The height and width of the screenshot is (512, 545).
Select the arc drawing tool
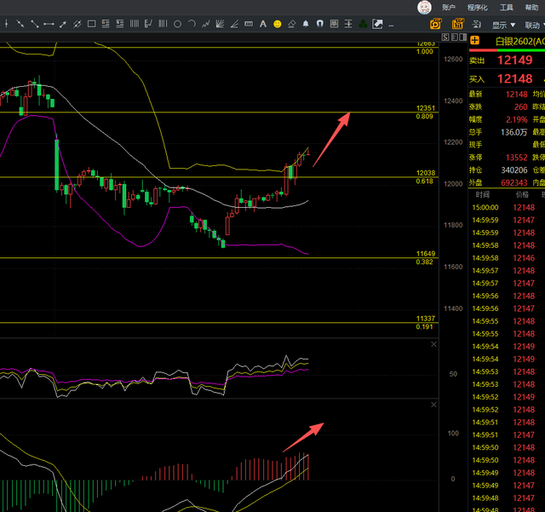(192, 24)
